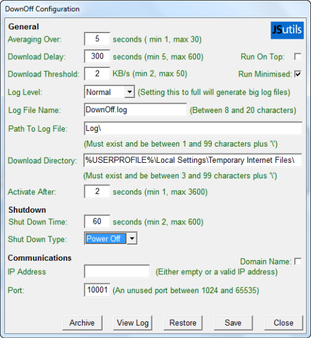
Task: Focus the Path To Log File field
Action: coord(193,128)
